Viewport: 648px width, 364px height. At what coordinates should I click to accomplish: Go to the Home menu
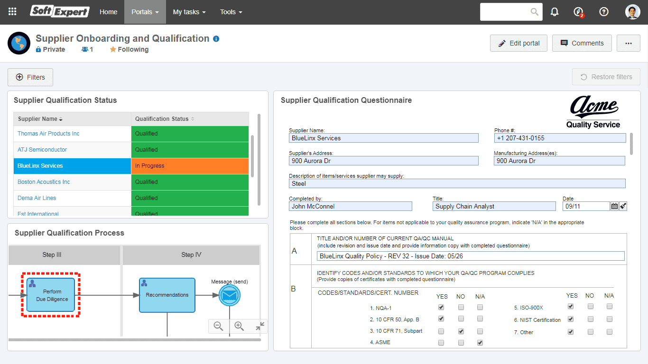coord(109,12)
